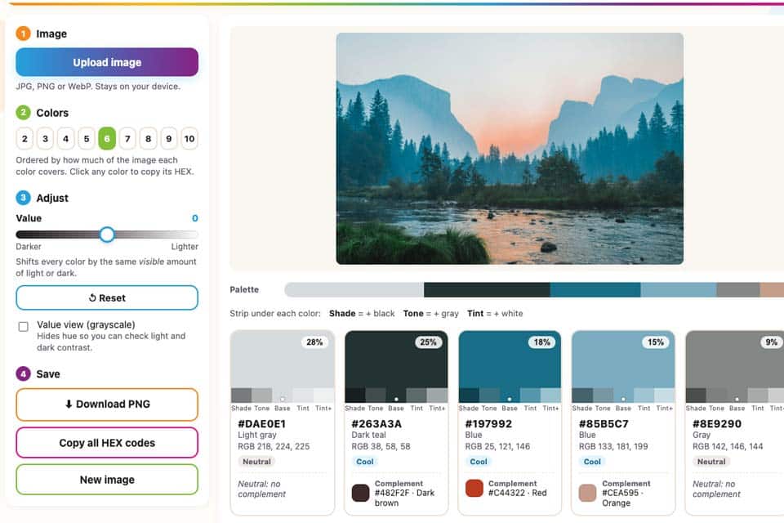Click the Cool tag under #263A3A
The width and height of the screenshot is (784, 523).
pyautogui.click(x=364, y=462)
